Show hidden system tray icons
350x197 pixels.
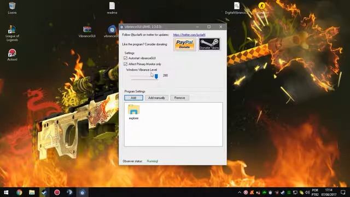pos(240,192)
